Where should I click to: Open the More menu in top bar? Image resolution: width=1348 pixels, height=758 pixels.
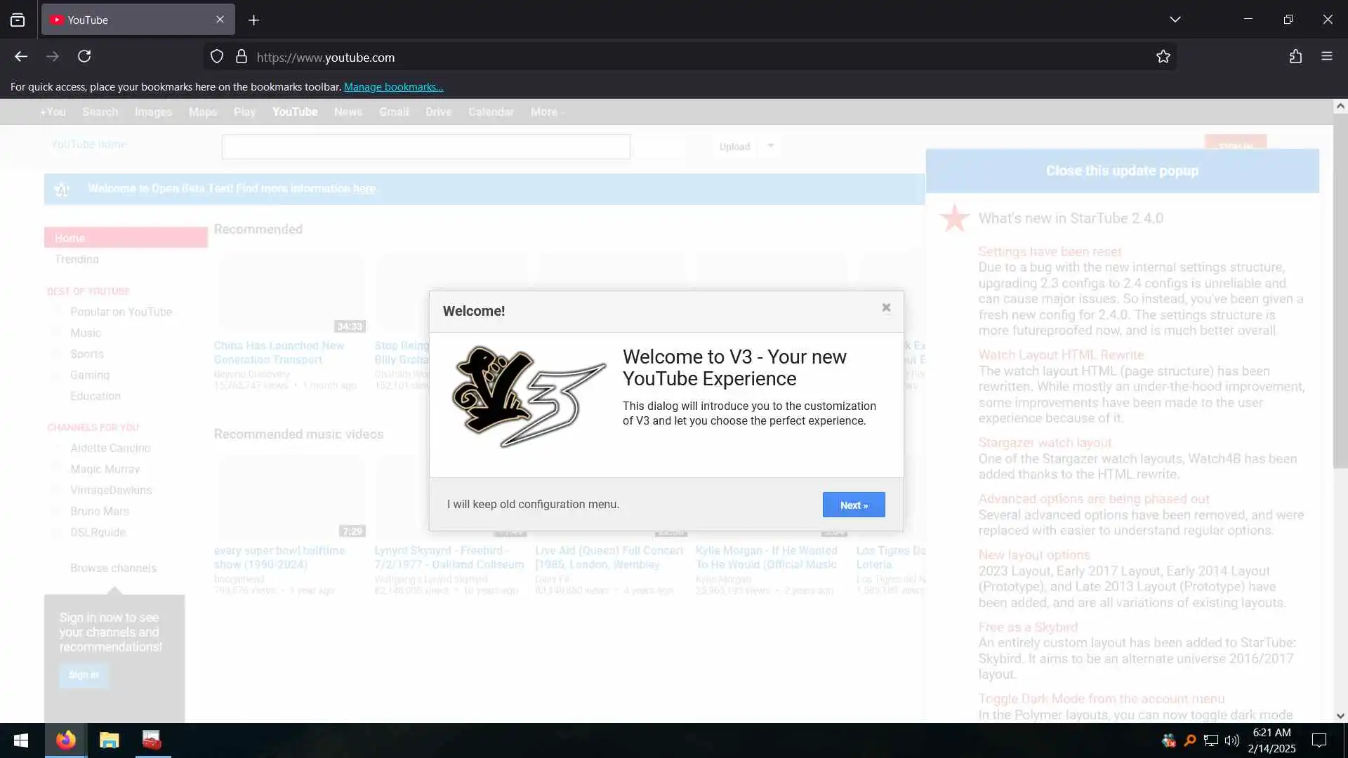[x=547, y=112]
